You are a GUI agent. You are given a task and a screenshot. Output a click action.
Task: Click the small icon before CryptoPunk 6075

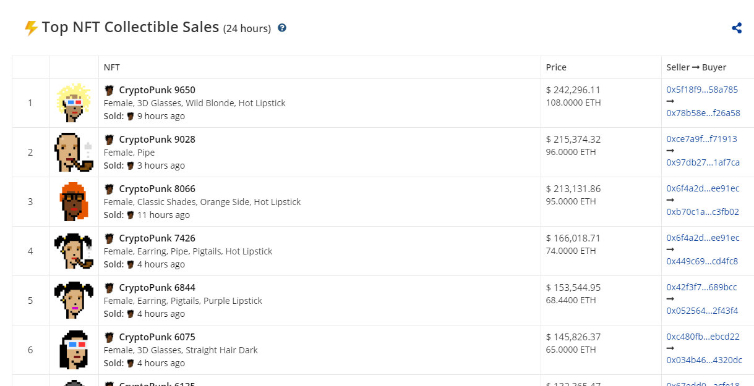[109, 337]
